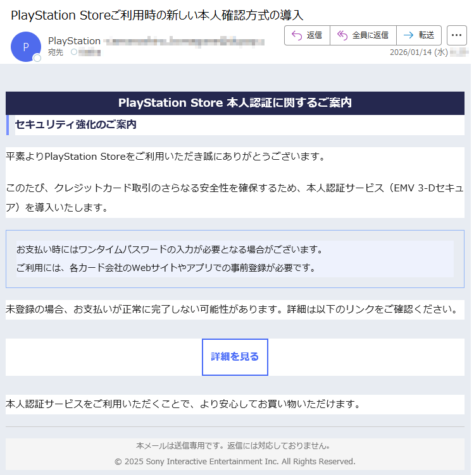Click the received date 2026/01/14
The width and height of the screenshot is (474, 475).
[411, 52]
